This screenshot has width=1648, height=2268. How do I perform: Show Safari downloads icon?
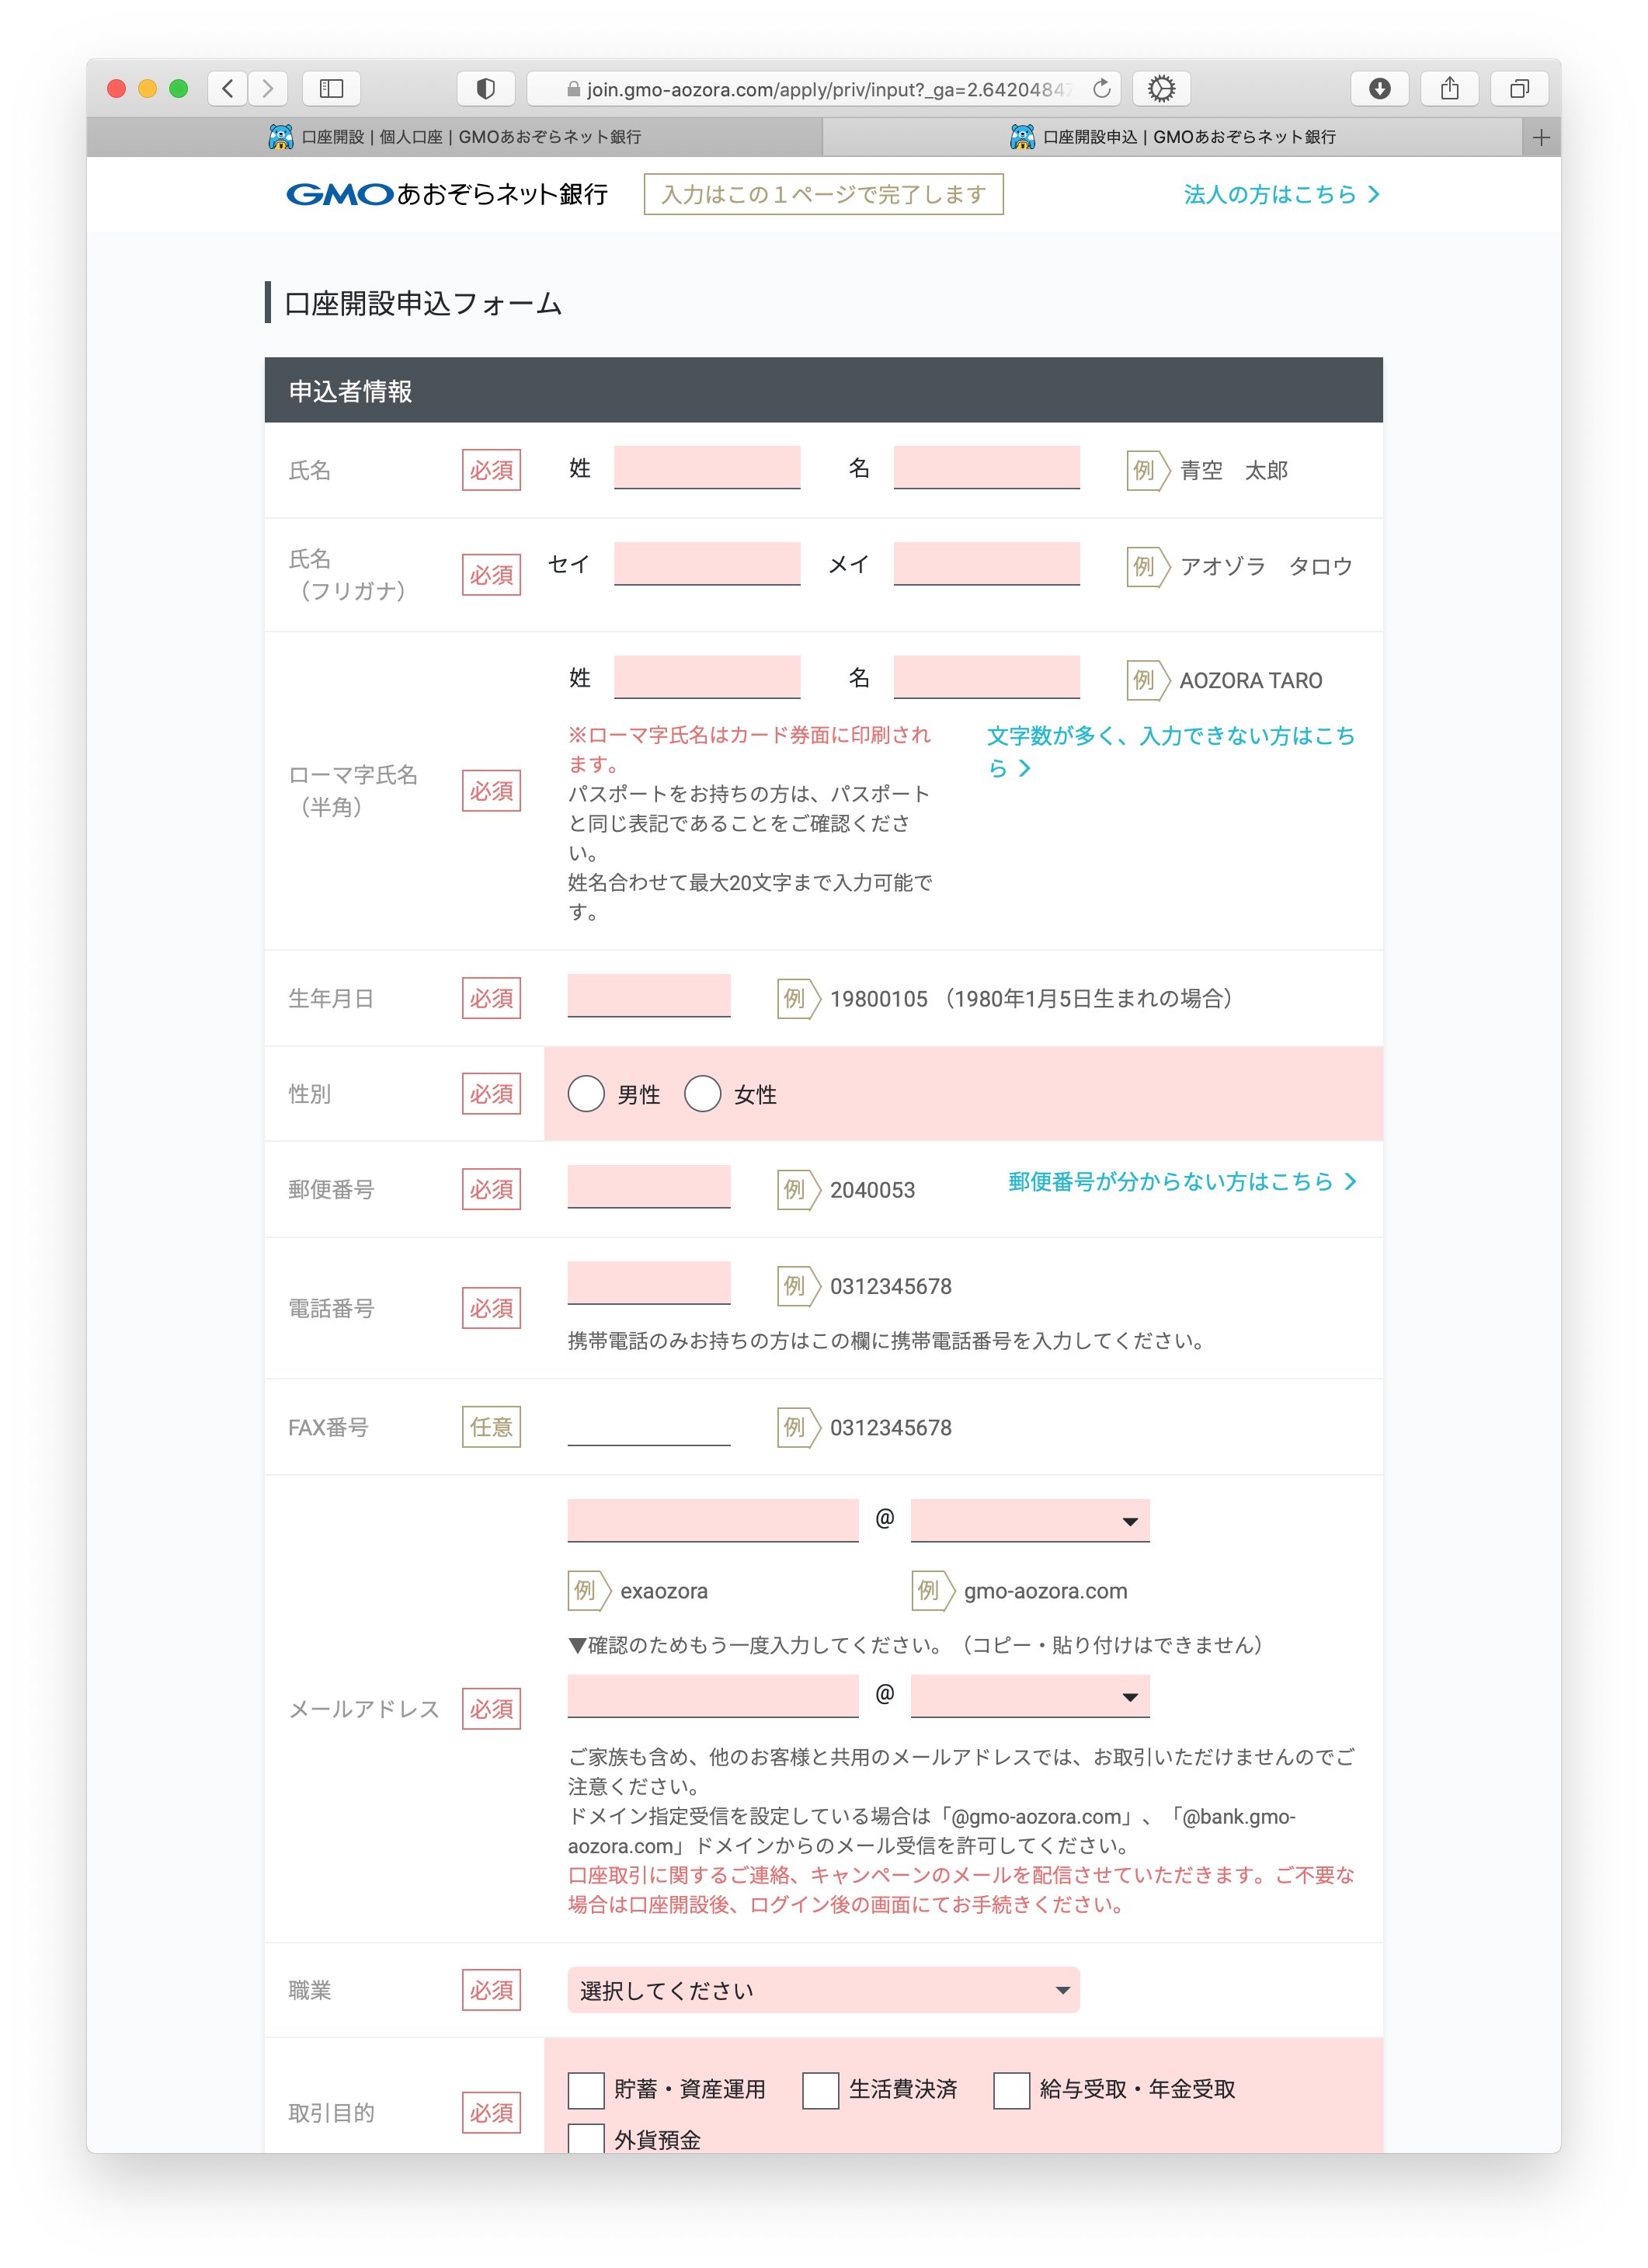[1379, 88]
